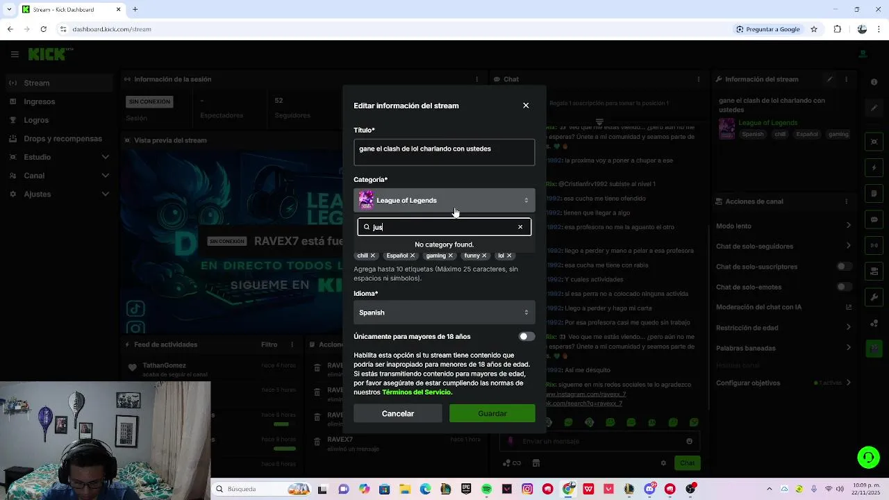The height and width of the screenshot is (500, 889).
Task: Open Spotify from the taskbar
Action: [486, 489]
